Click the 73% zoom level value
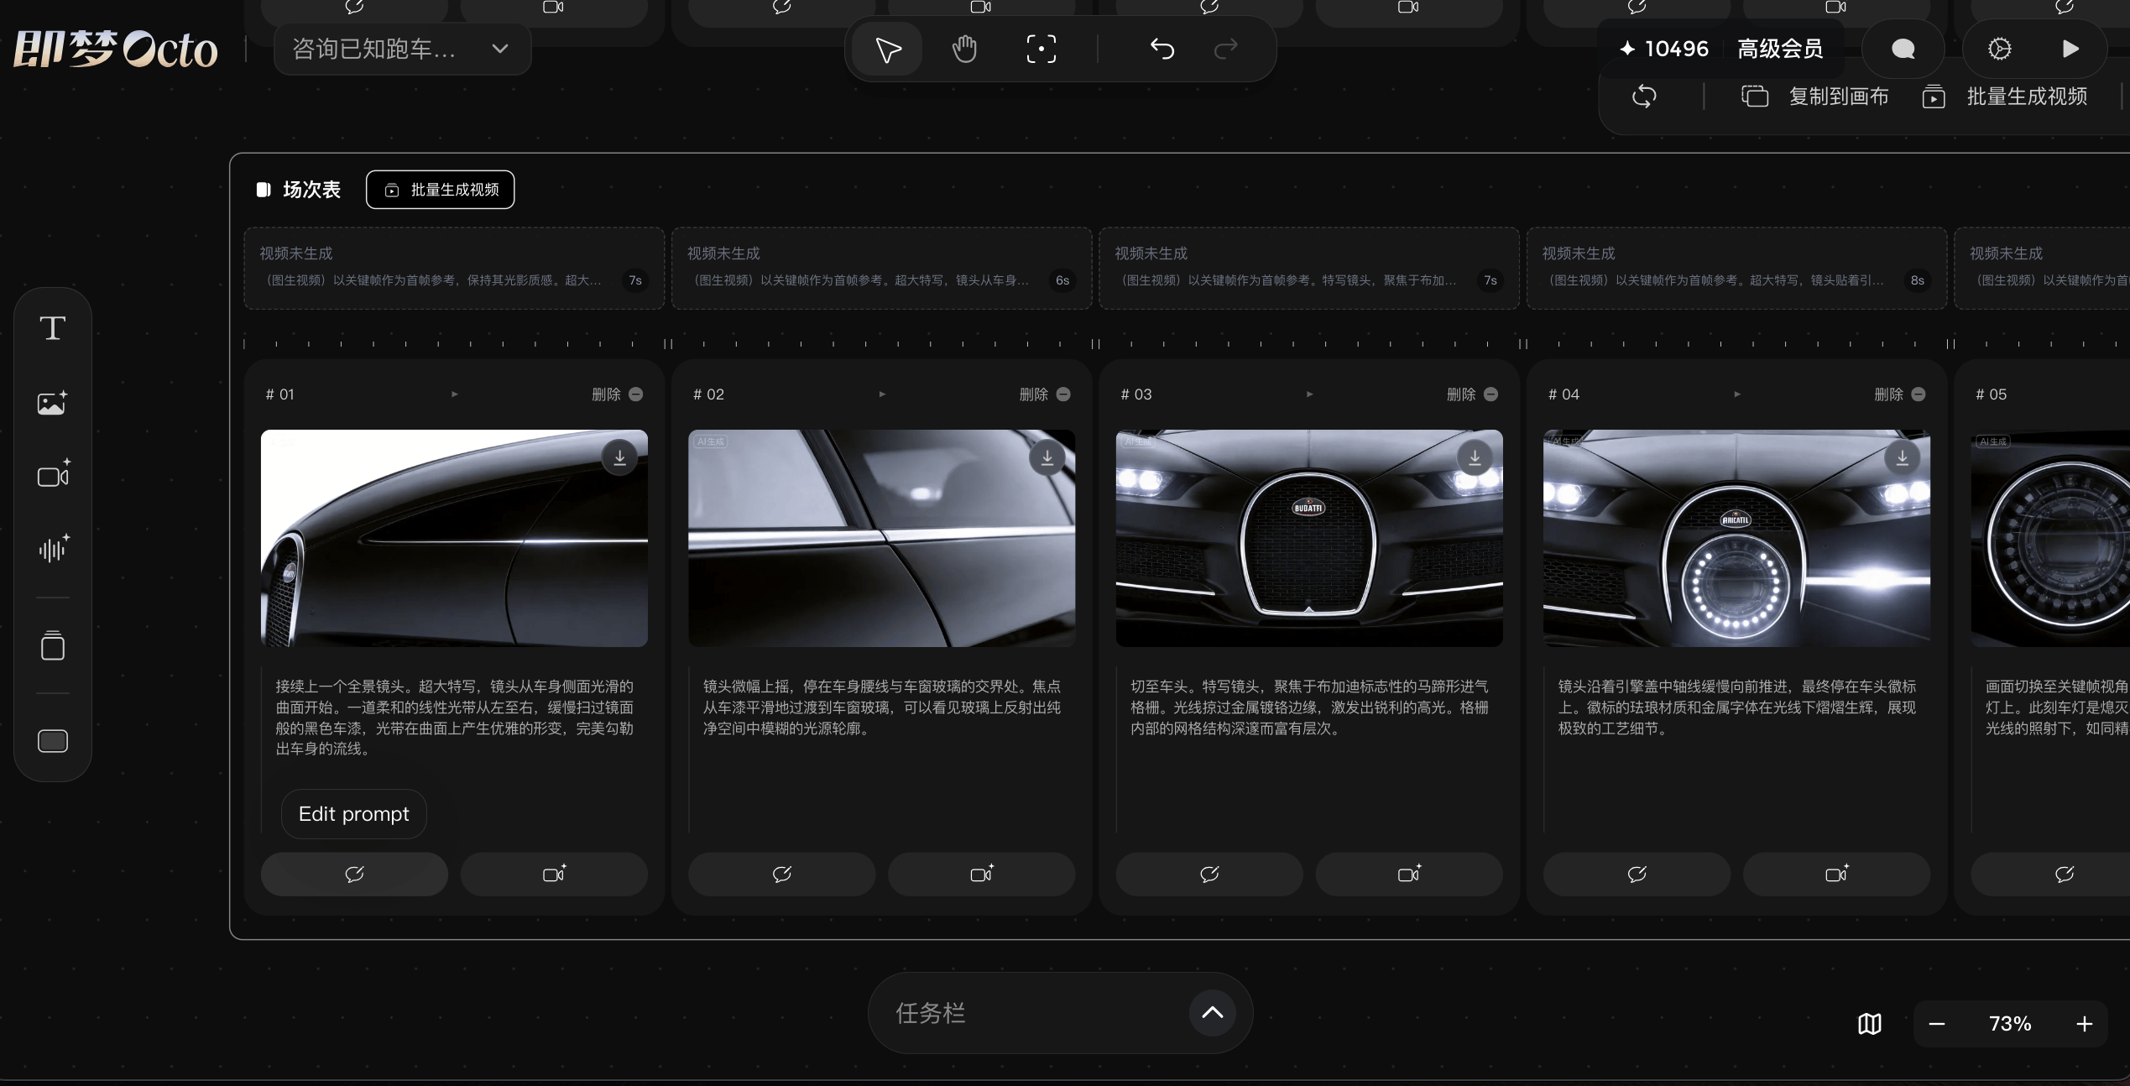 point(2010,1024)
